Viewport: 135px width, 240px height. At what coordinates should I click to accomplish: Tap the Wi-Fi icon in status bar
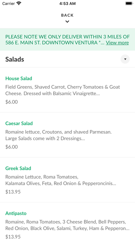pyautogui.click(x=19, y=3)
